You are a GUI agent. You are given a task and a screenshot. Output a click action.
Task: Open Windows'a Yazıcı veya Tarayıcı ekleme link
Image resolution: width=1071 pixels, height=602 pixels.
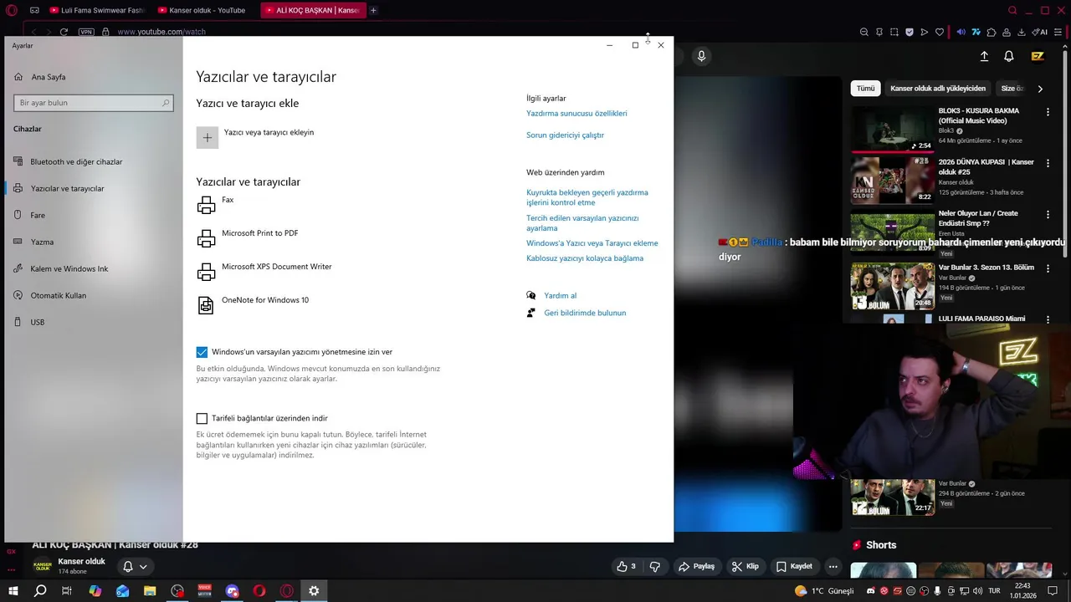pos(592,243)
